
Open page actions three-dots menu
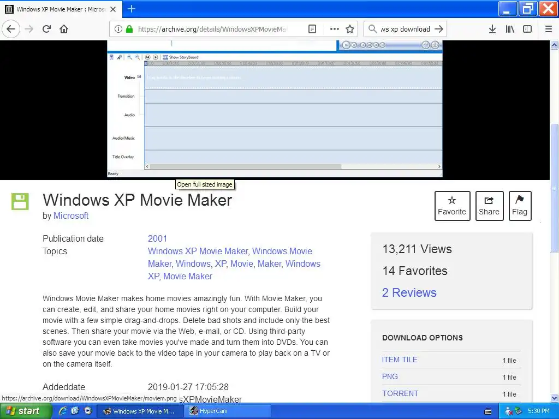[335, 29]
